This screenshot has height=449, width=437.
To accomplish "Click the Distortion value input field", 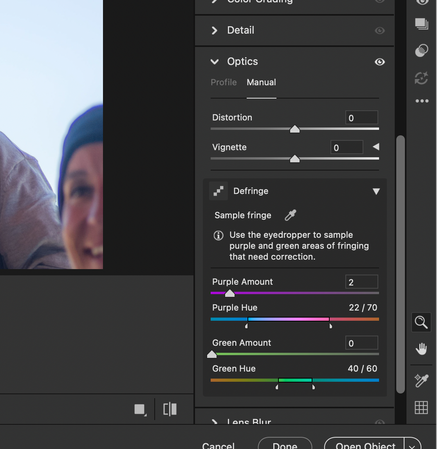I will click(x=361, y=118).
